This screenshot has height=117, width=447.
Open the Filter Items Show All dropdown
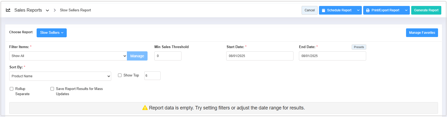pos(68,56)
